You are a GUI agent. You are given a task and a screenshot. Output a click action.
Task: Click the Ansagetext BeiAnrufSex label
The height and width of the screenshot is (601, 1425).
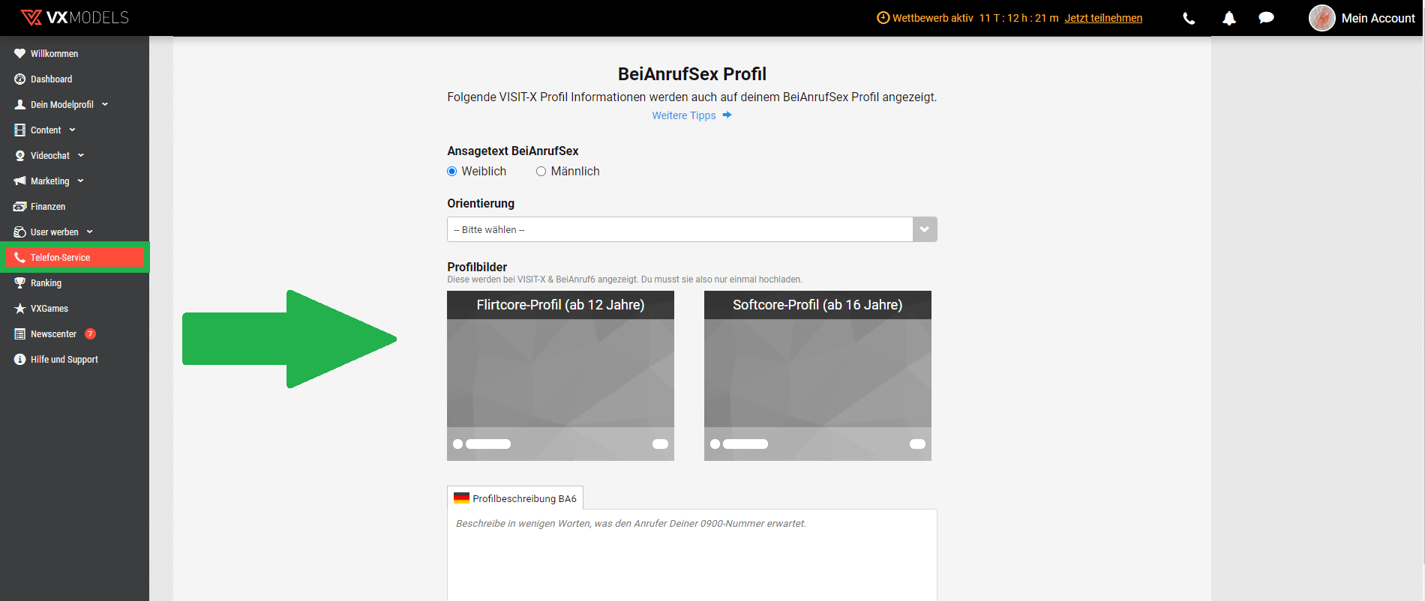pos(513,151)
